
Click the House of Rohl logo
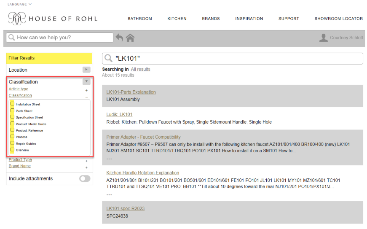[x=52, y=19]
